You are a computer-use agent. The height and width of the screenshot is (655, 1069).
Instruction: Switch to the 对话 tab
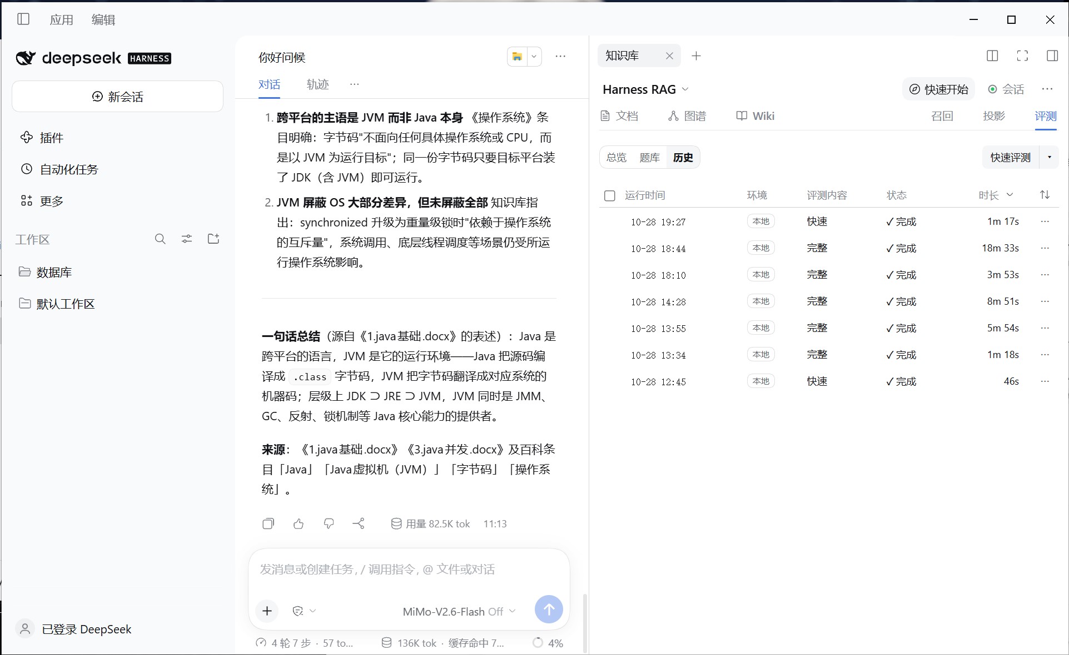tap(269, 84)
